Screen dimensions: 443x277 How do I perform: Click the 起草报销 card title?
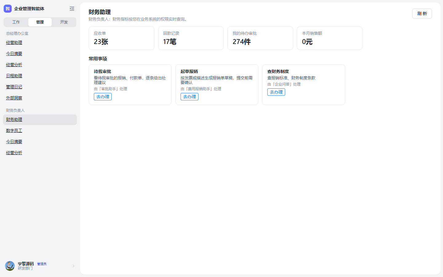189,71
